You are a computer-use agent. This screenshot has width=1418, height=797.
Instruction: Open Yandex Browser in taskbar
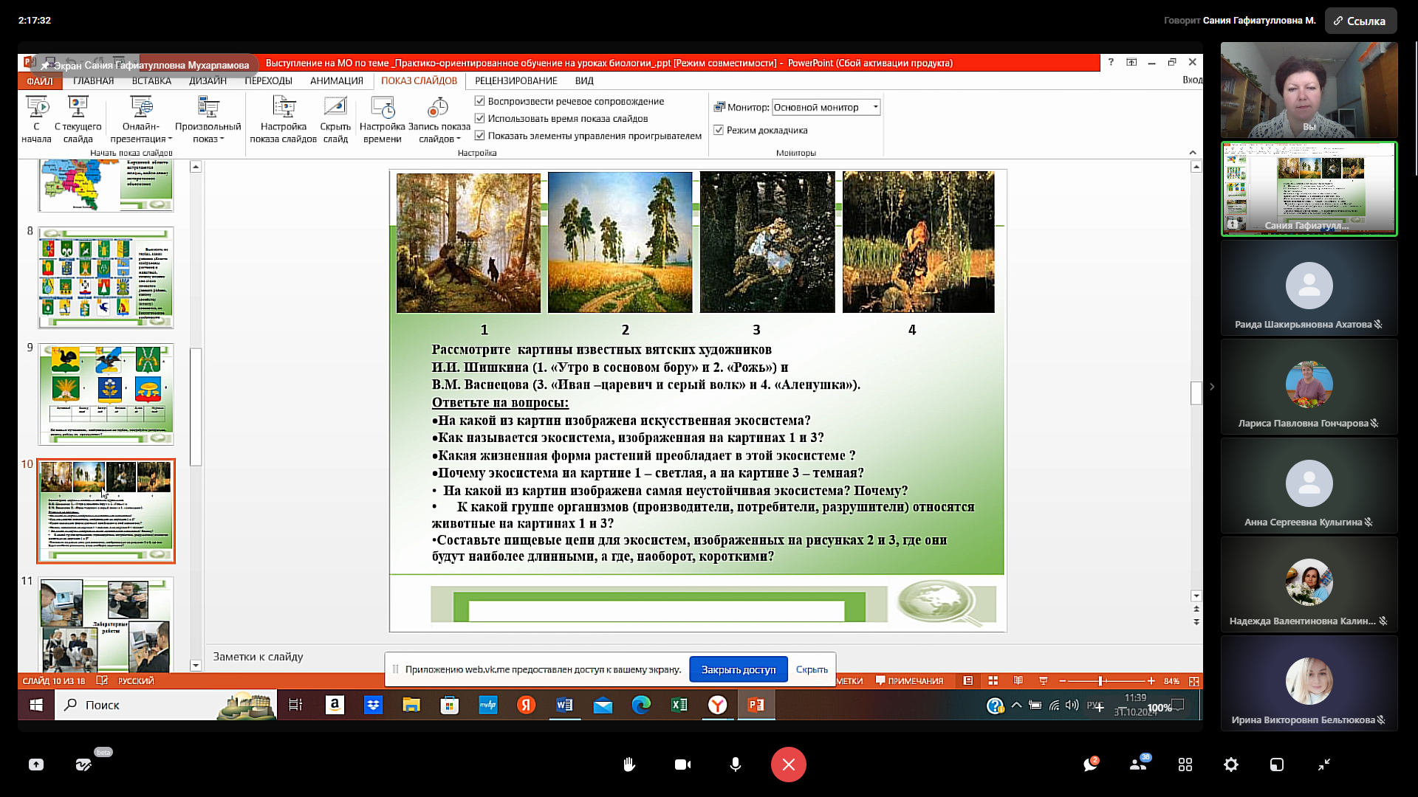tap(717, 705)
